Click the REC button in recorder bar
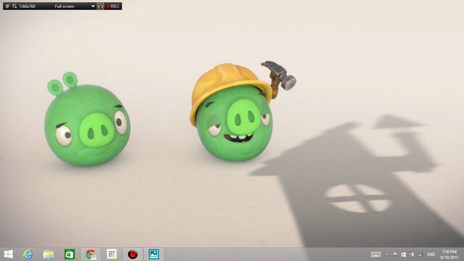 point(113,7)
